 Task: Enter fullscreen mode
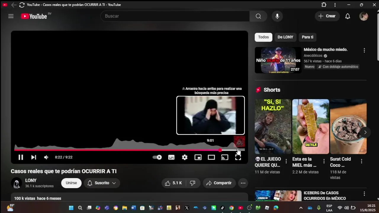pos(238,157)
